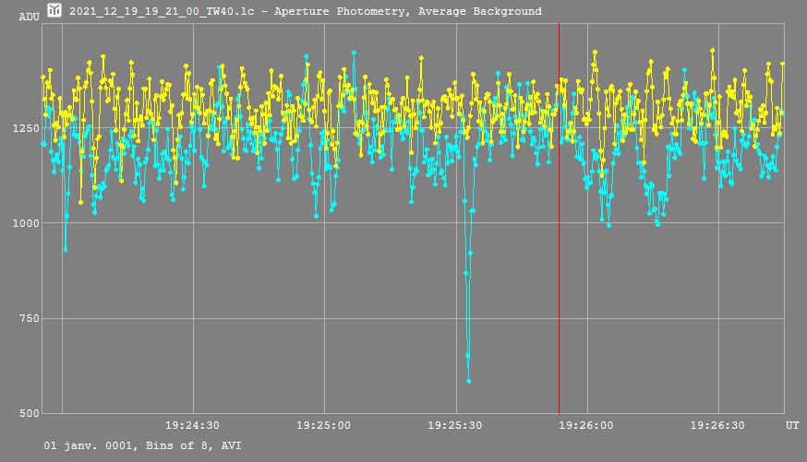Click the tallest cyan peak near 19:25:05
Screen dimensions: 807x462
(x=354, y=53)
